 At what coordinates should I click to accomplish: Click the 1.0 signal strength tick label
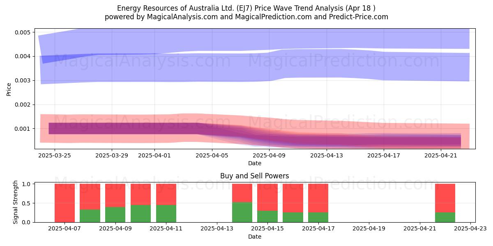(x=26, y=184)
